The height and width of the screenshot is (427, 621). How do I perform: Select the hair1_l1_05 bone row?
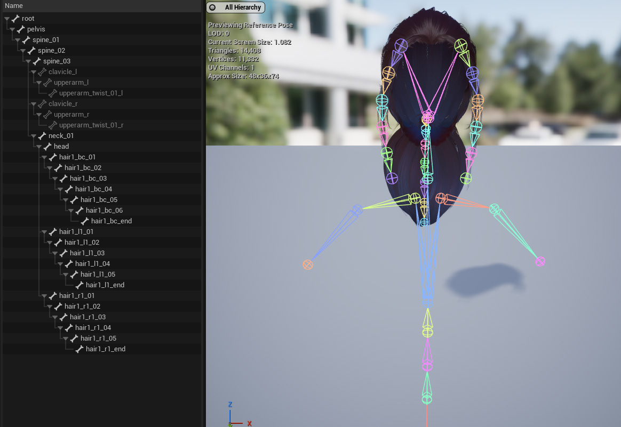(102, 274)
